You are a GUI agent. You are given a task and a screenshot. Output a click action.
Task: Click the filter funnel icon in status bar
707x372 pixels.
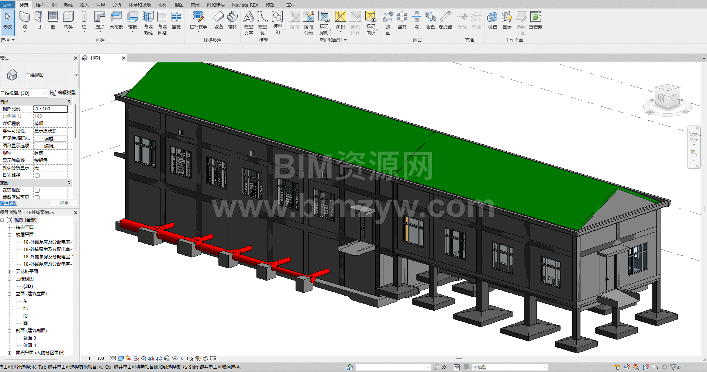click(x=673, y=367)
